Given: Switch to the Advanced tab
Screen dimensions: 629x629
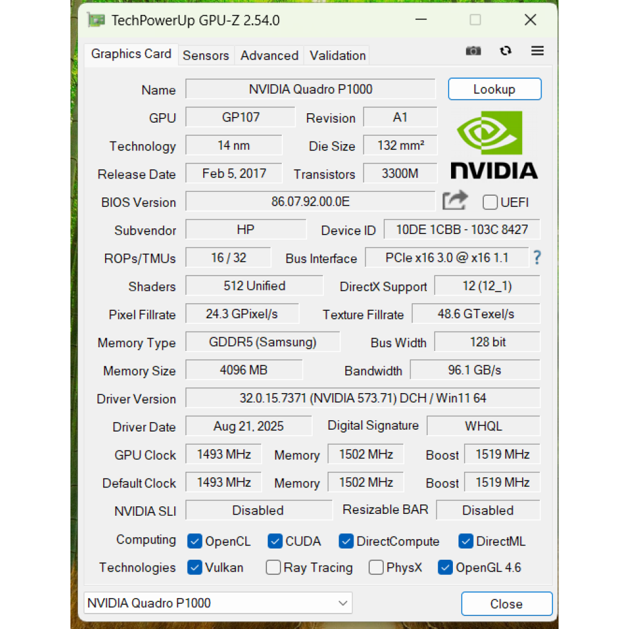Looking at the screenshot, I should coord(269,55).
